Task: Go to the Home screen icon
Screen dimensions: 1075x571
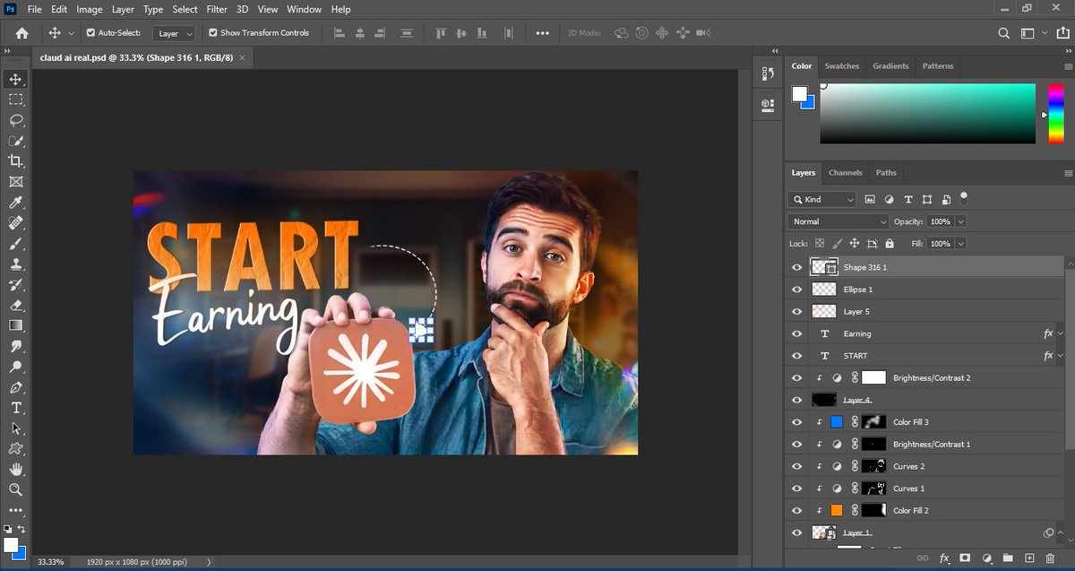Action: pyautogui.click(x=21, y=33)
